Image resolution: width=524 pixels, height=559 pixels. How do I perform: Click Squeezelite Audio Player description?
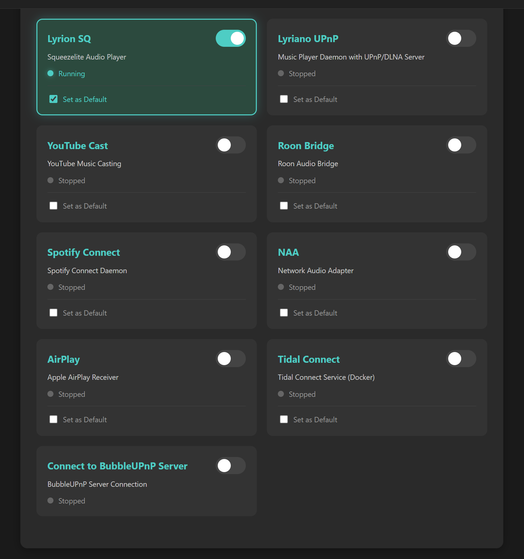tap(87, 57)
